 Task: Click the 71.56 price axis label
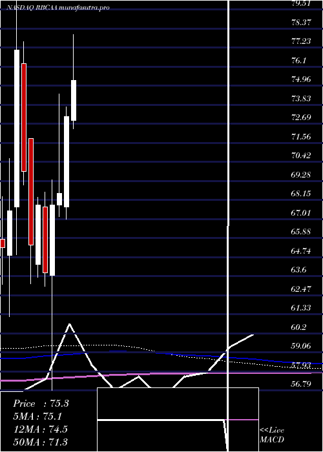pyautogui.click(x=301, y=137)
